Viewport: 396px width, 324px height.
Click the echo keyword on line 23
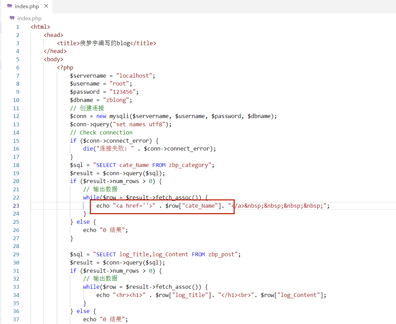[103, 206]
